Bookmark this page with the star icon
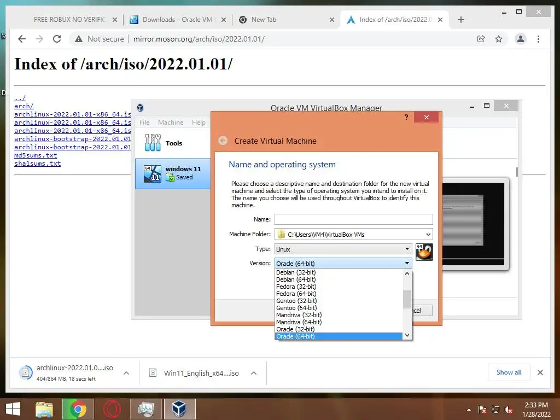The width and height of the screenshot is (560, 420). [x=499, y=39]
